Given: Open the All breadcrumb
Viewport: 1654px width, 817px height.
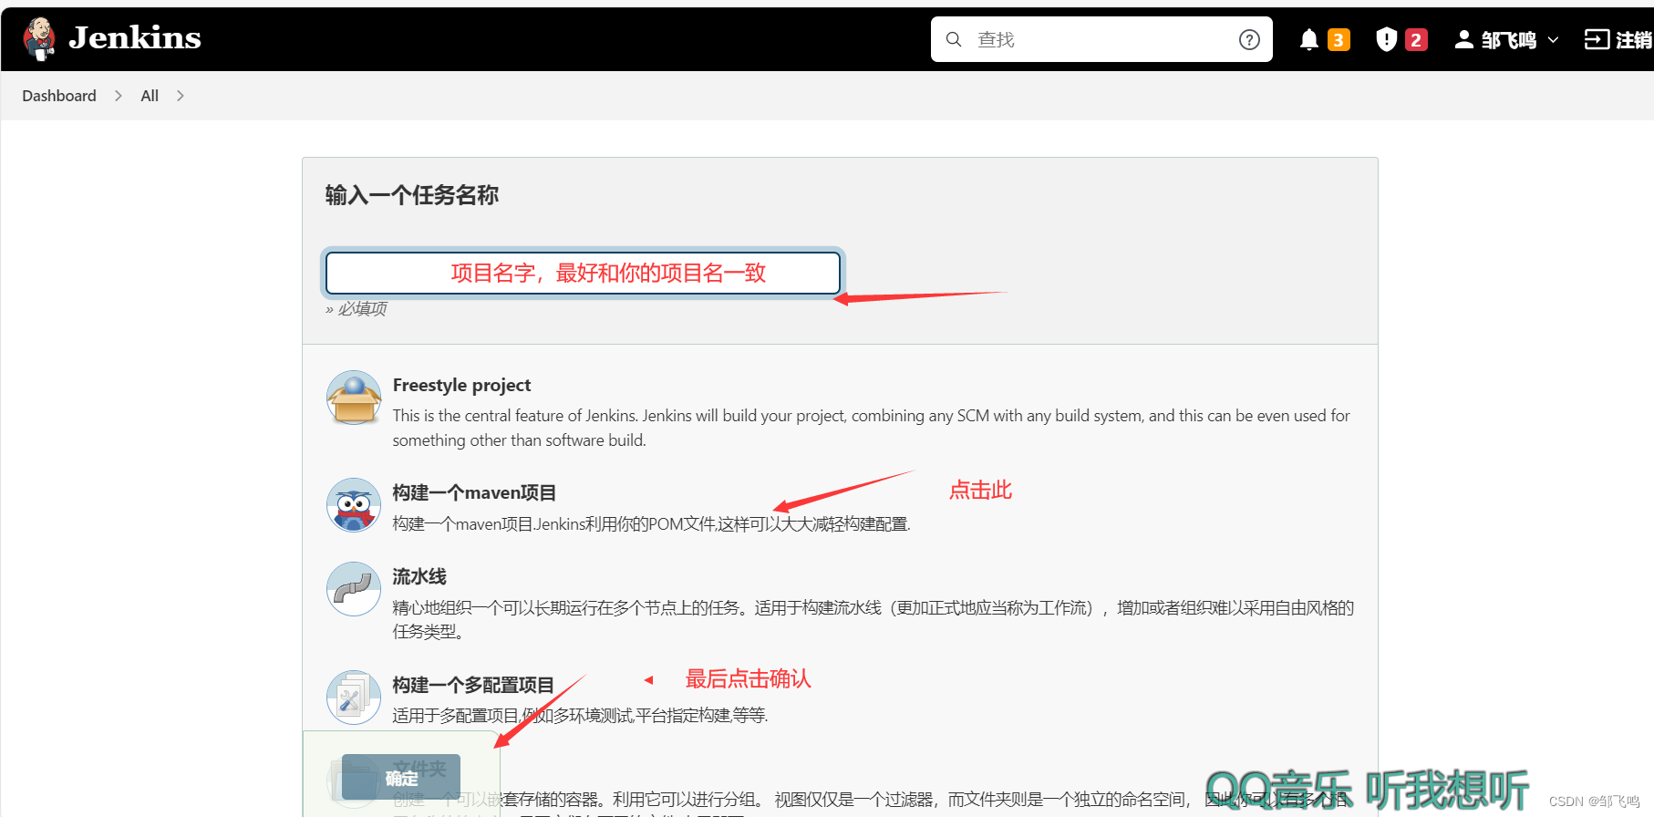Looking at the screenshot, I should (x=150, y=96).
